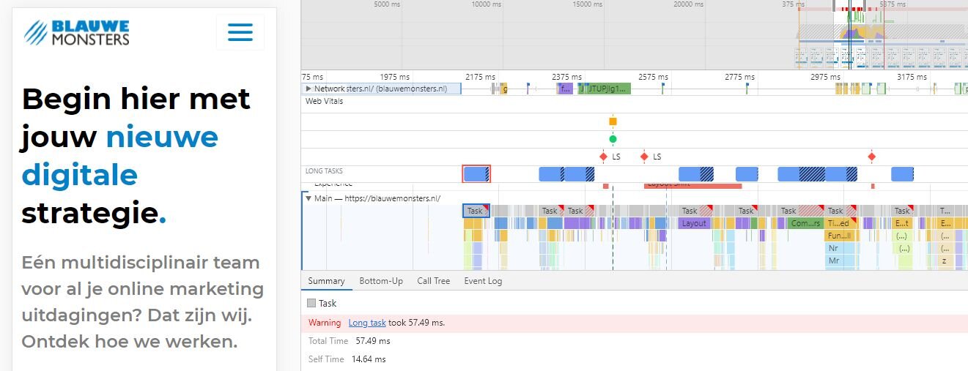Switch to the Bottom-Up tab
Viewport: 968px width, 371px height.
(381, 281)
